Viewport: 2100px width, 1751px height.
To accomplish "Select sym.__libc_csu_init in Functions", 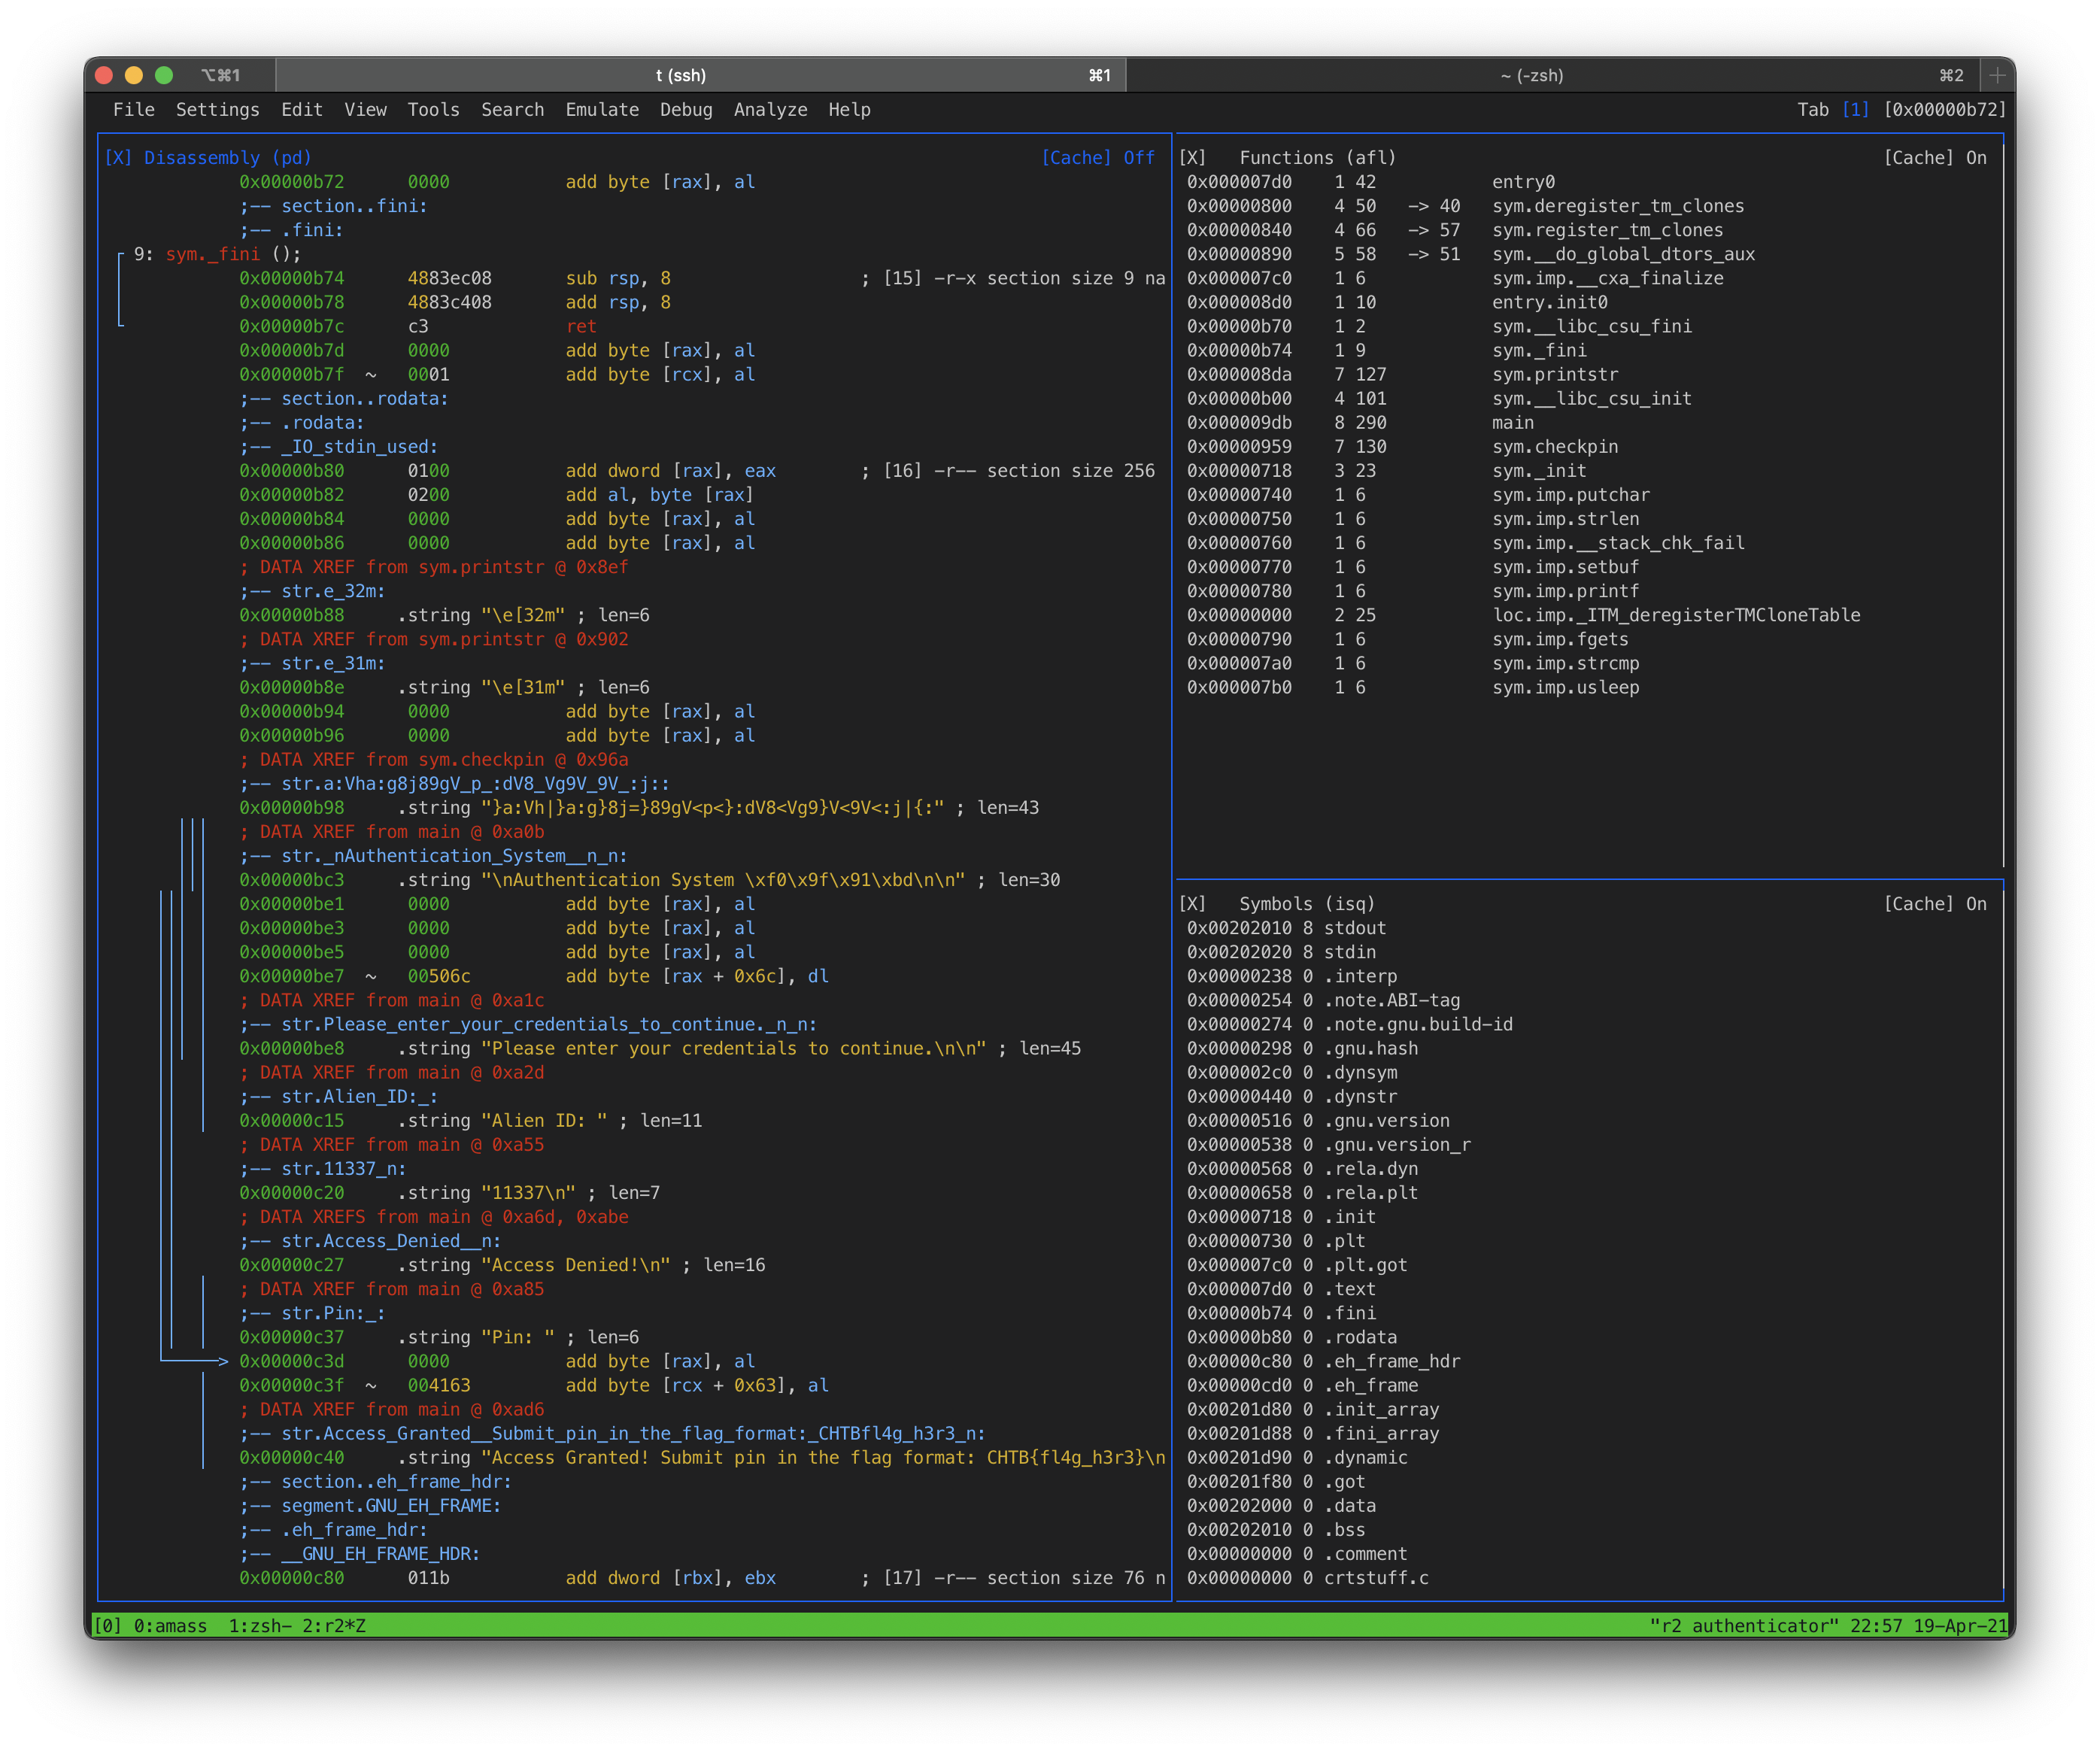I will click(x=1439, y=398).
